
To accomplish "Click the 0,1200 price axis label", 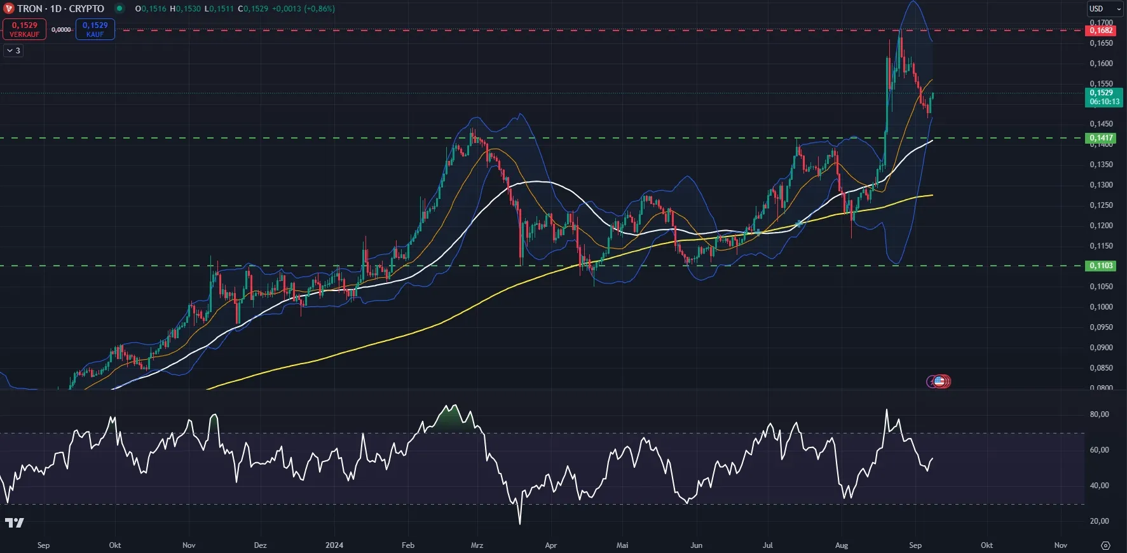I will 1101,226.
